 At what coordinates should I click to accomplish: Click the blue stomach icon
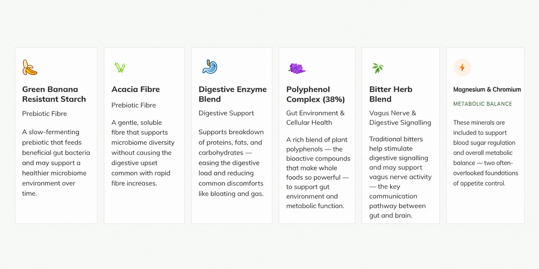(x=210, y=67)
